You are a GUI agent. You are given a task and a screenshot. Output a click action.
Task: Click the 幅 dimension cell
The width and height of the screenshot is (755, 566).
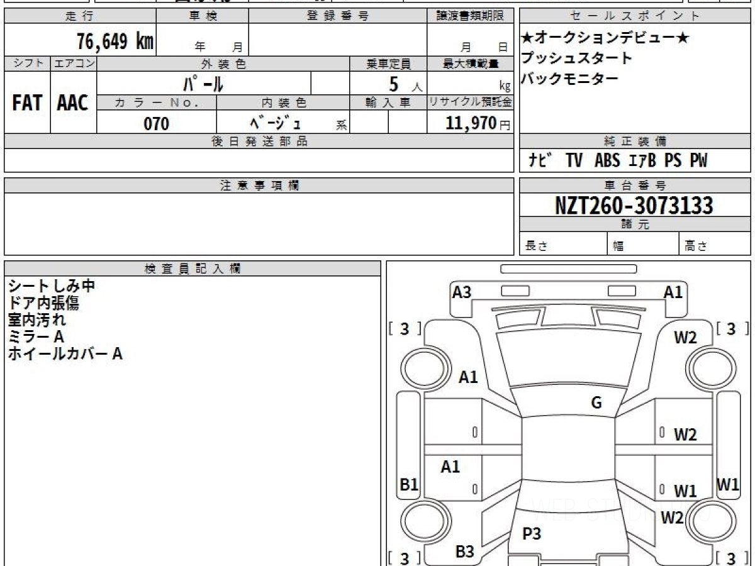[x=643, y=244]
